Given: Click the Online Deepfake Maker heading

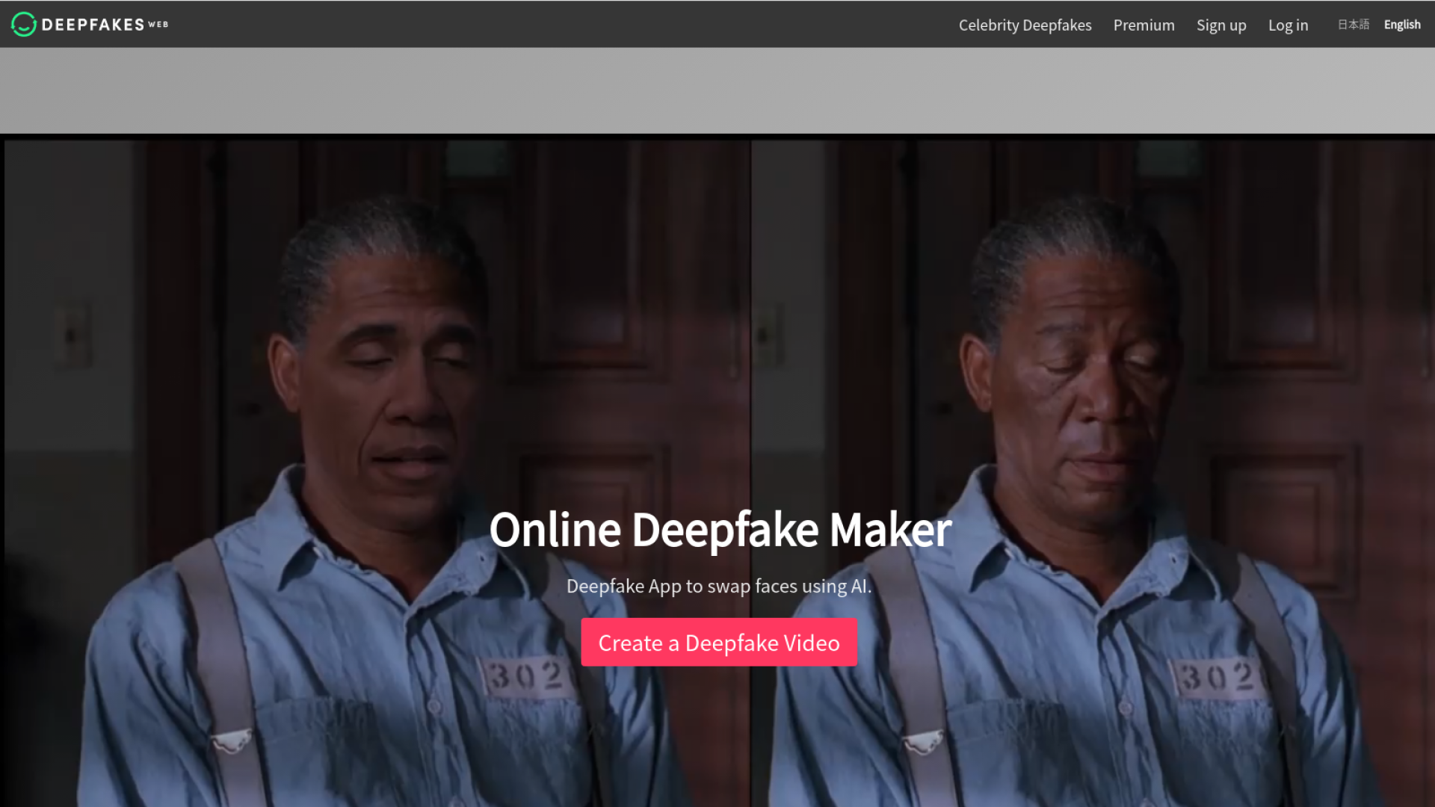Looking at the screenshot, I should pos(720,530).
